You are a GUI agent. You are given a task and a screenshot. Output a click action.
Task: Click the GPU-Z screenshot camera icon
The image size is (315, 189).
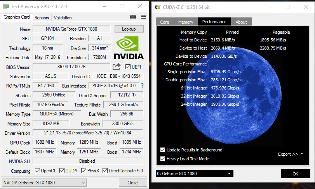(x=133, y=17)
